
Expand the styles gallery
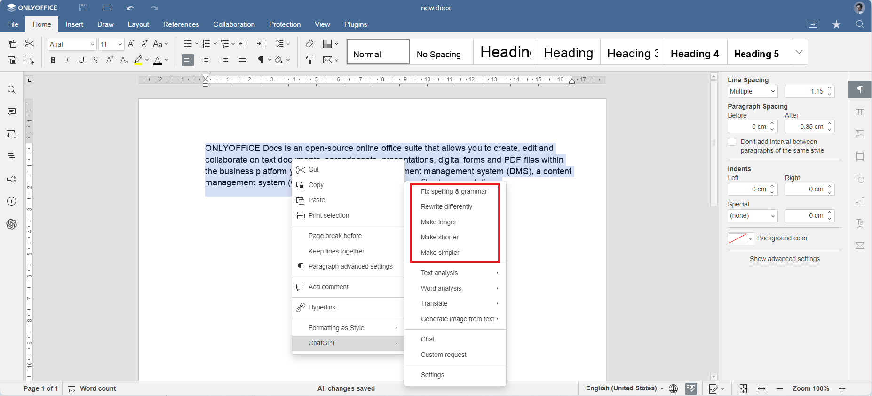(799, 52)
